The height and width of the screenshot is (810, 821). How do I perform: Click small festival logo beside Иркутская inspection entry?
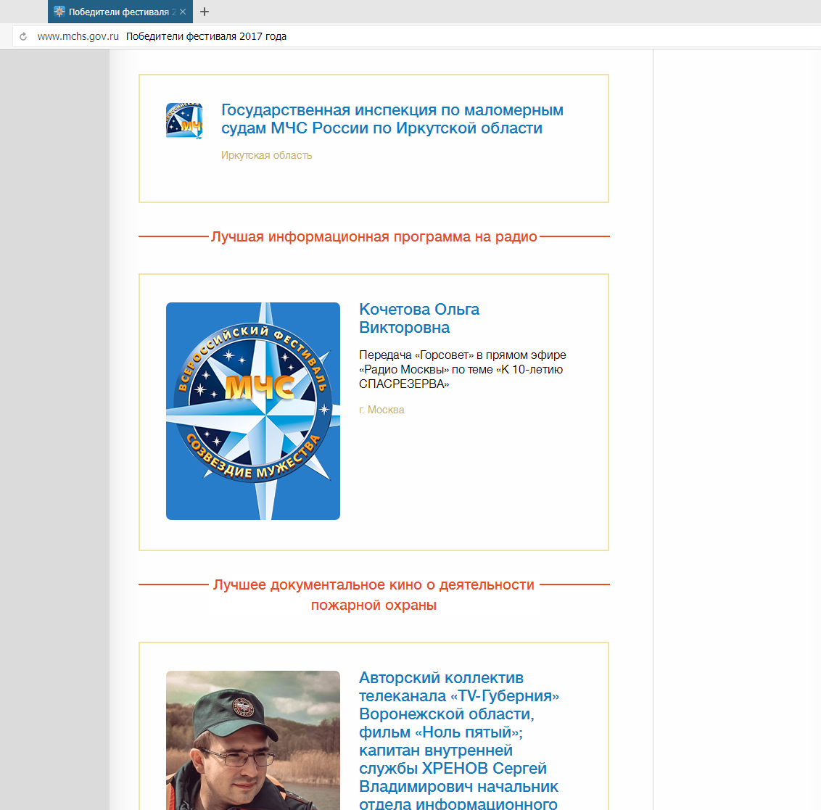point(184,120)
